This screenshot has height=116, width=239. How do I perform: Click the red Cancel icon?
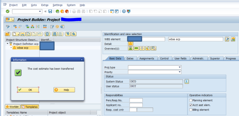click(67, 11)
